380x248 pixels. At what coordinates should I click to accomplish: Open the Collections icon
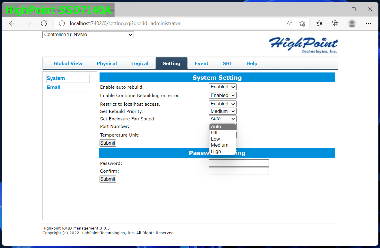tap(335, 23)
